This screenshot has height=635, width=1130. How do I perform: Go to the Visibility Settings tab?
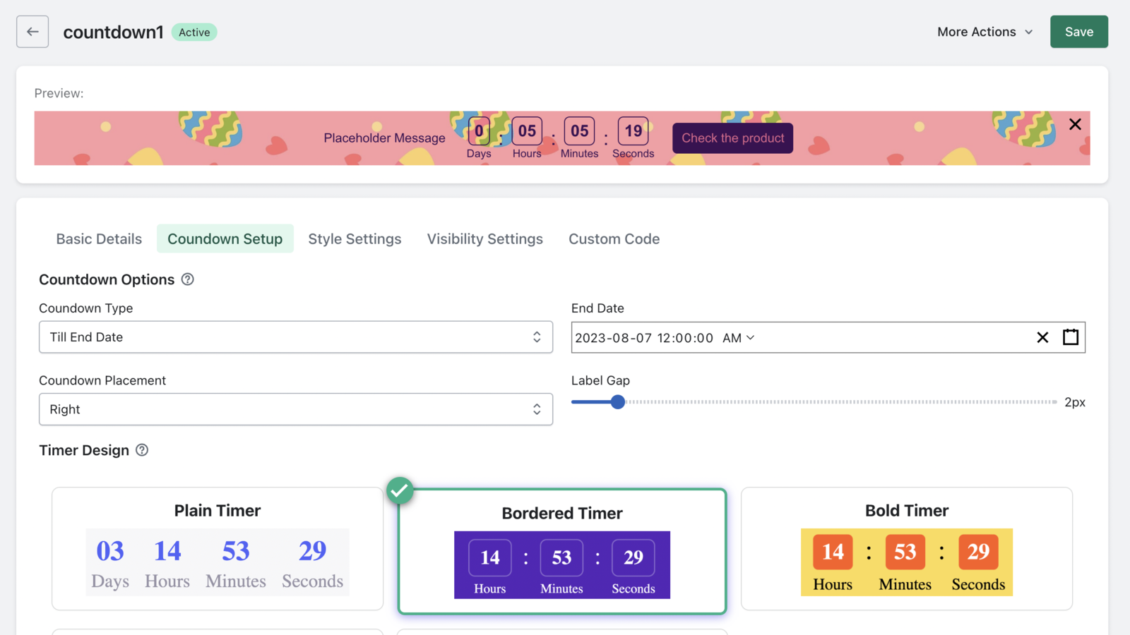[x=485, y=239]
